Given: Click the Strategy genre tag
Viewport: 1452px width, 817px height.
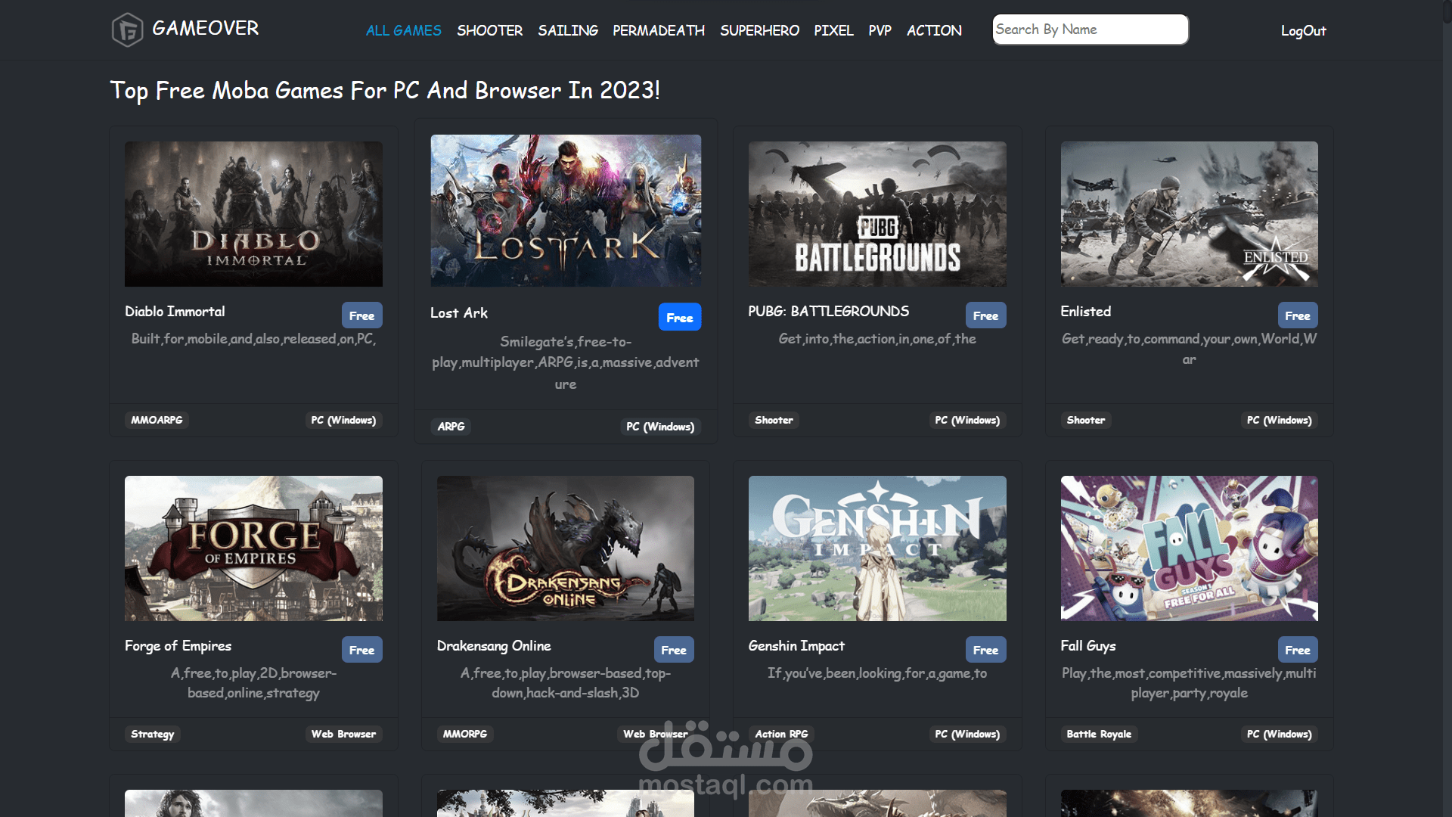Looking at the screenshot, I should (x=152, y=734).
